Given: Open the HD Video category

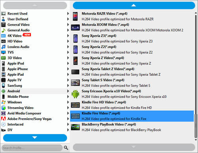Looking at the screenshot, I should click(x=35, y=41).
